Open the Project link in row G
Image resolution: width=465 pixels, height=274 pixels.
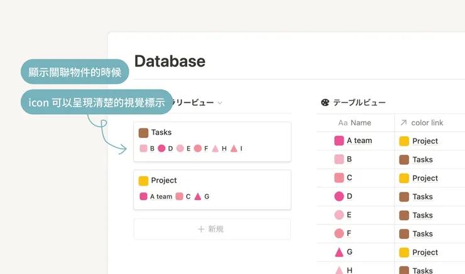[x=425, y=253]
